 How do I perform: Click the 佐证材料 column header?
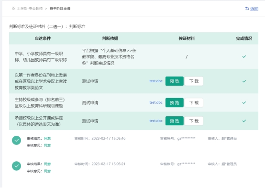click(x=187, y=38)
